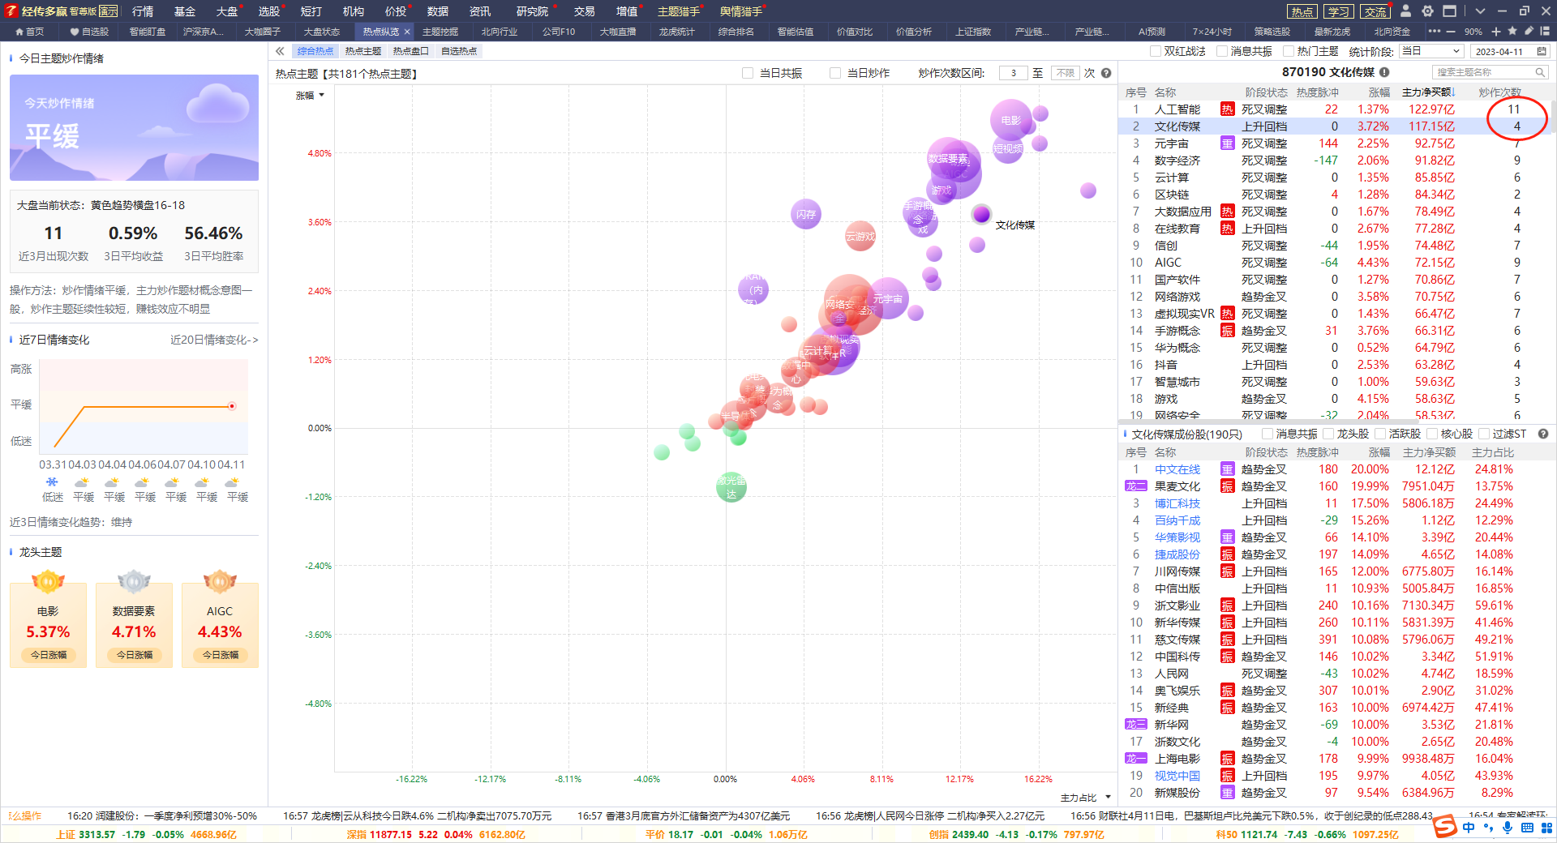Click the panel layout icon at tab bar end
1557x843 pixels.
click(x=1546, y=31)
